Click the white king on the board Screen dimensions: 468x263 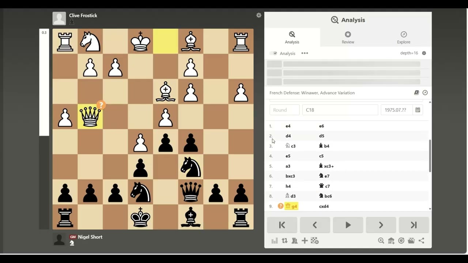tap(140, 41)
